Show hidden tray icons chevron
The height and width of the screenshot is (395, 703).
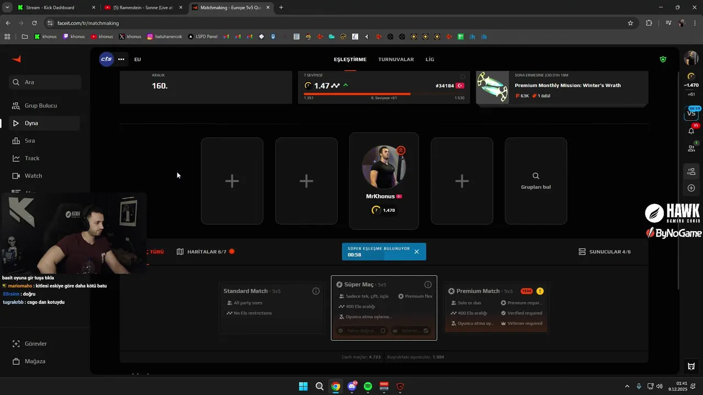(x=627, y=386)
